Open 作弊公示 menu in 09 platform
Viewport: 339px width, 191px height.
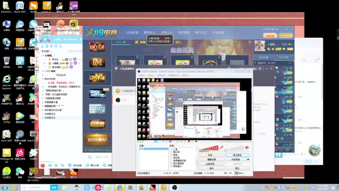pyautogui.click(x=167, y=33)
